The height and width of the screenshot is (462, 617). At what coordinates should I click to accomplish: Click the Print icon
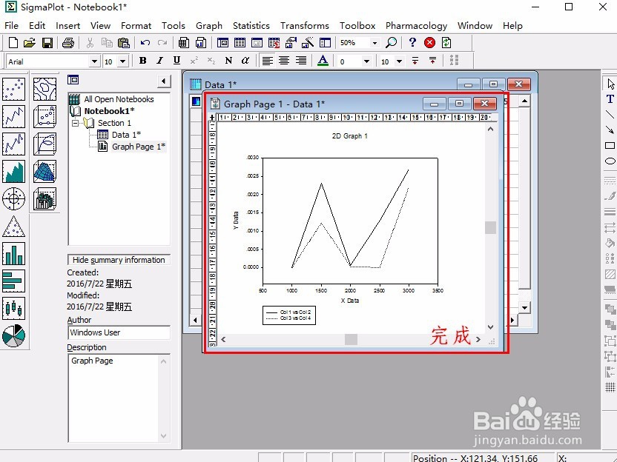68,42
